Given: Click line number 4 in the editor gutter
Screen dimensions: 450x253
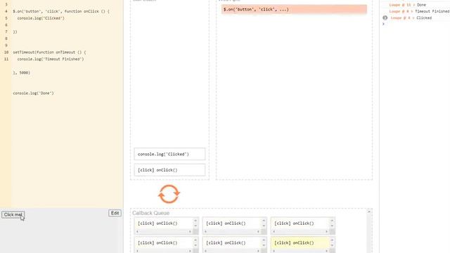Looking at the screenshot, I should (6, 11).
